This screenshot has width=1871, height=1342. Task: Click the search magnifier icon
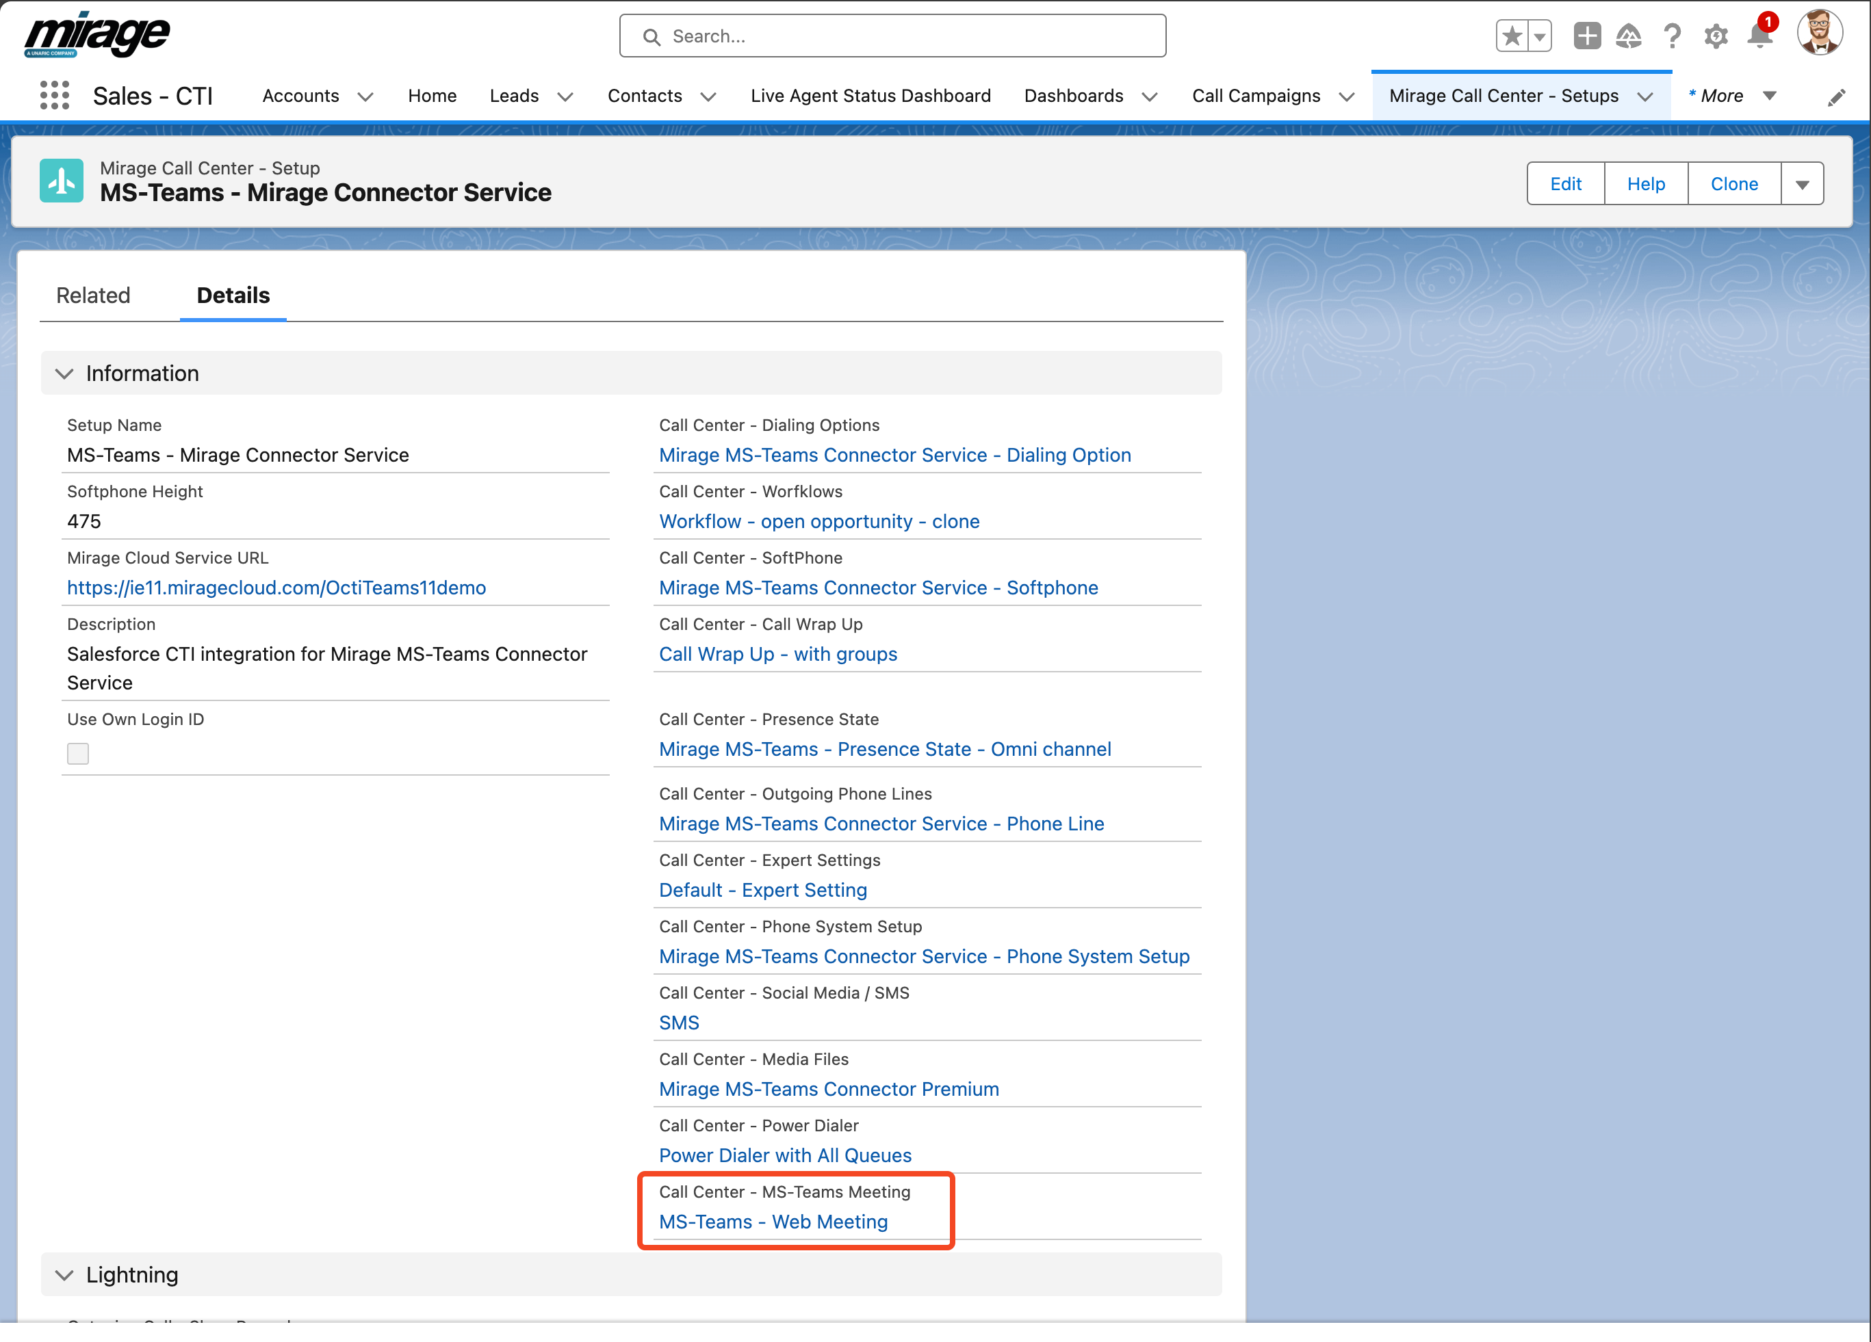pos(651,37)
